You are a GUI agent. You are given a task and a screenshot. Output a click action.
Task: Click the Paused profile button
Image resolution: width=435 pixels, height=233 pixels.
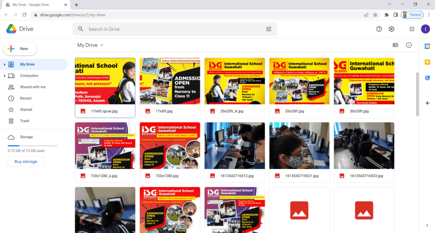(412, 15)
